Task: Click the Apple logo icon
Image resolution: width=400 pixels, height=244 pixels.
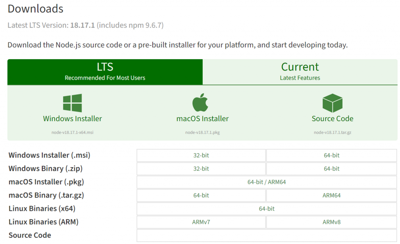Action: [x=200, y=103]
